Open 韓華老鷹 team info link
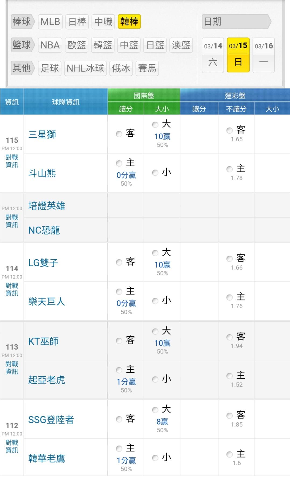 point(47,458)
